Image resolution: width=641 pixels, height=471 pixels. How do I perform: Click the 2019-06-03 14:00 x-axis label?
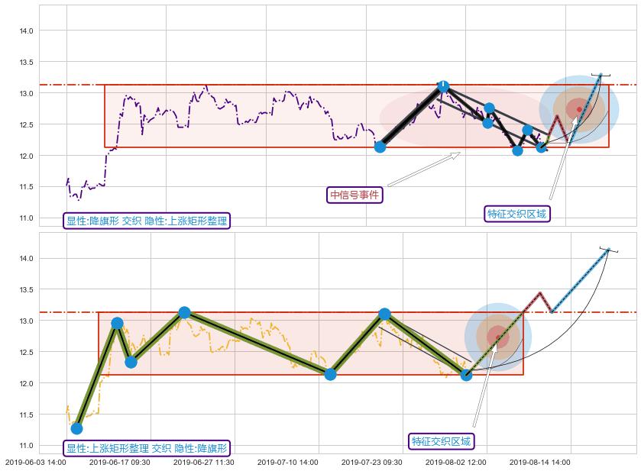[35, 463]
